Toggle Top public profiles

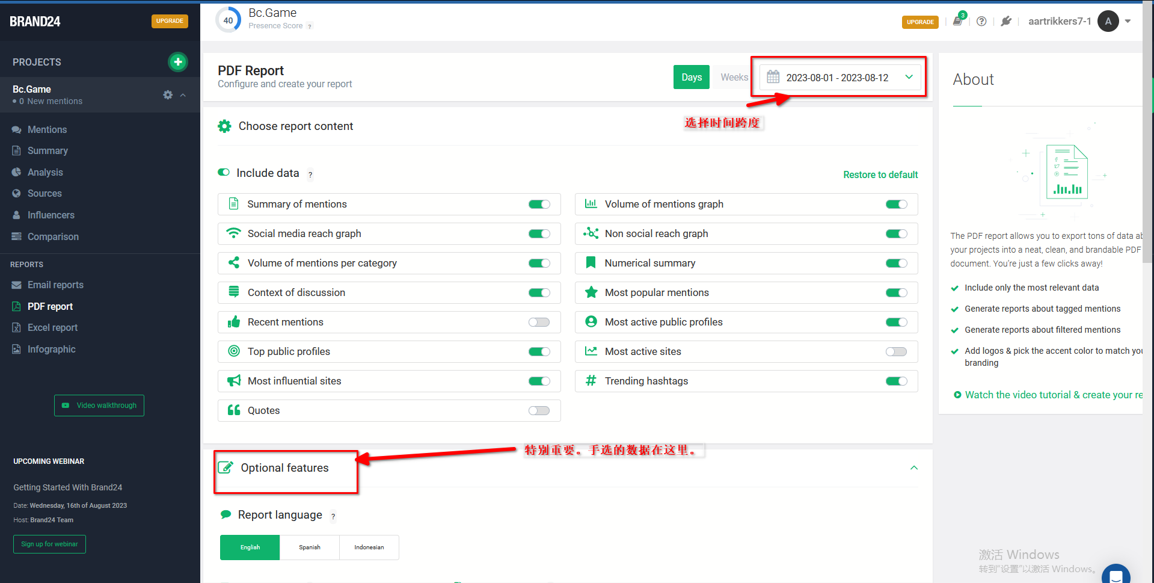coord(539,352)
